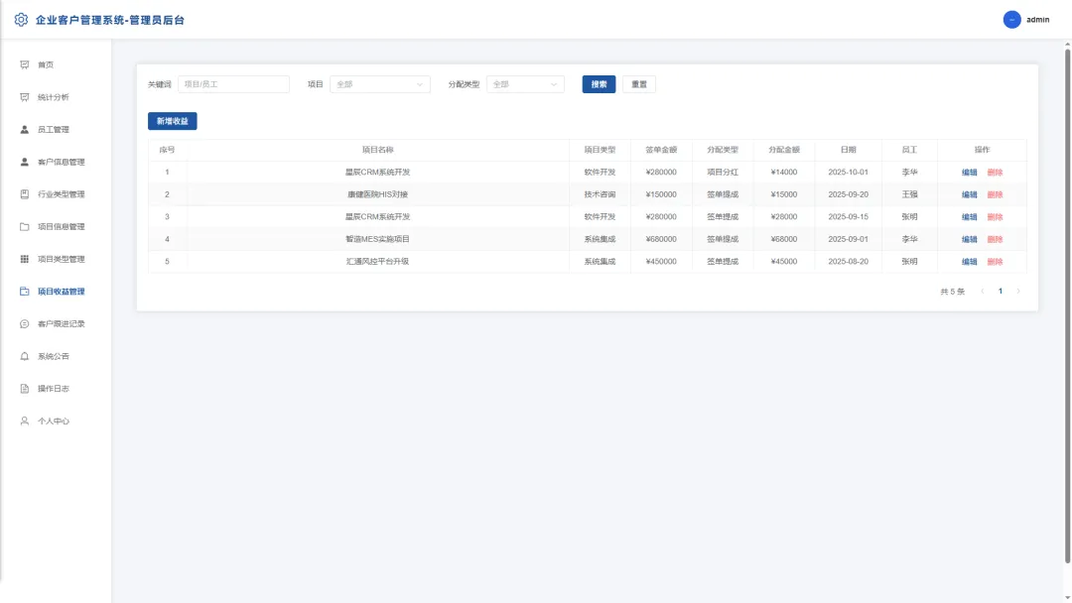Viewport: 1072px width, 603px height.
Task: Click the 系统公告 bell icon
Action: click(25, 356)
